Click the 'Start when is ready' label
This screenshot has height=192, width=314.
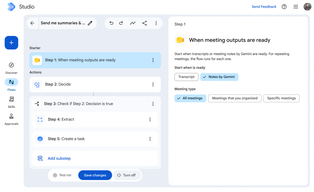(190, 68)
